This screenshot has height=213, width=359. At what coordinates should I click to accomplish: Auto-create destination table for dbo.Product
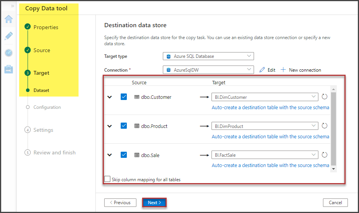click(x=270, y=136)
